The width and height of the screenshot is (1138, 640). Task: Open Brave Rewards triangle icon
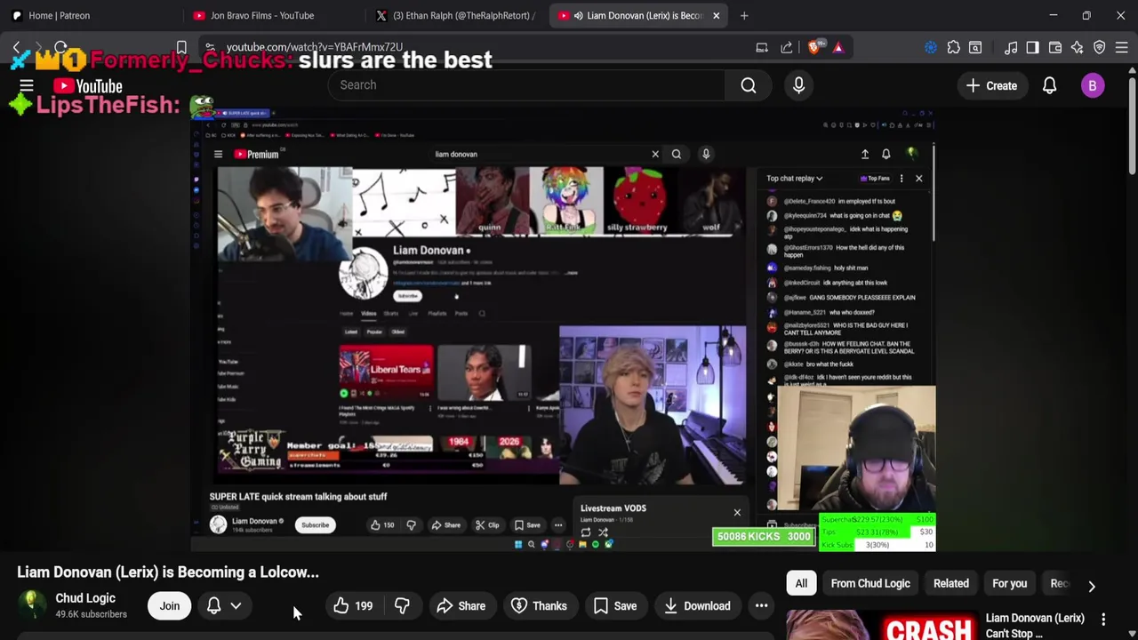point(837,47)
